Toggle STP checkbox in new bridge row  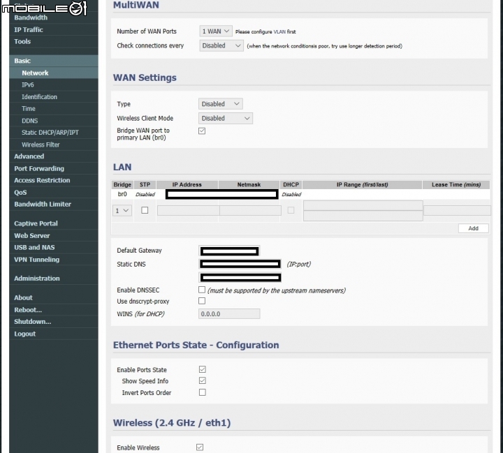(x=145, y=210)
